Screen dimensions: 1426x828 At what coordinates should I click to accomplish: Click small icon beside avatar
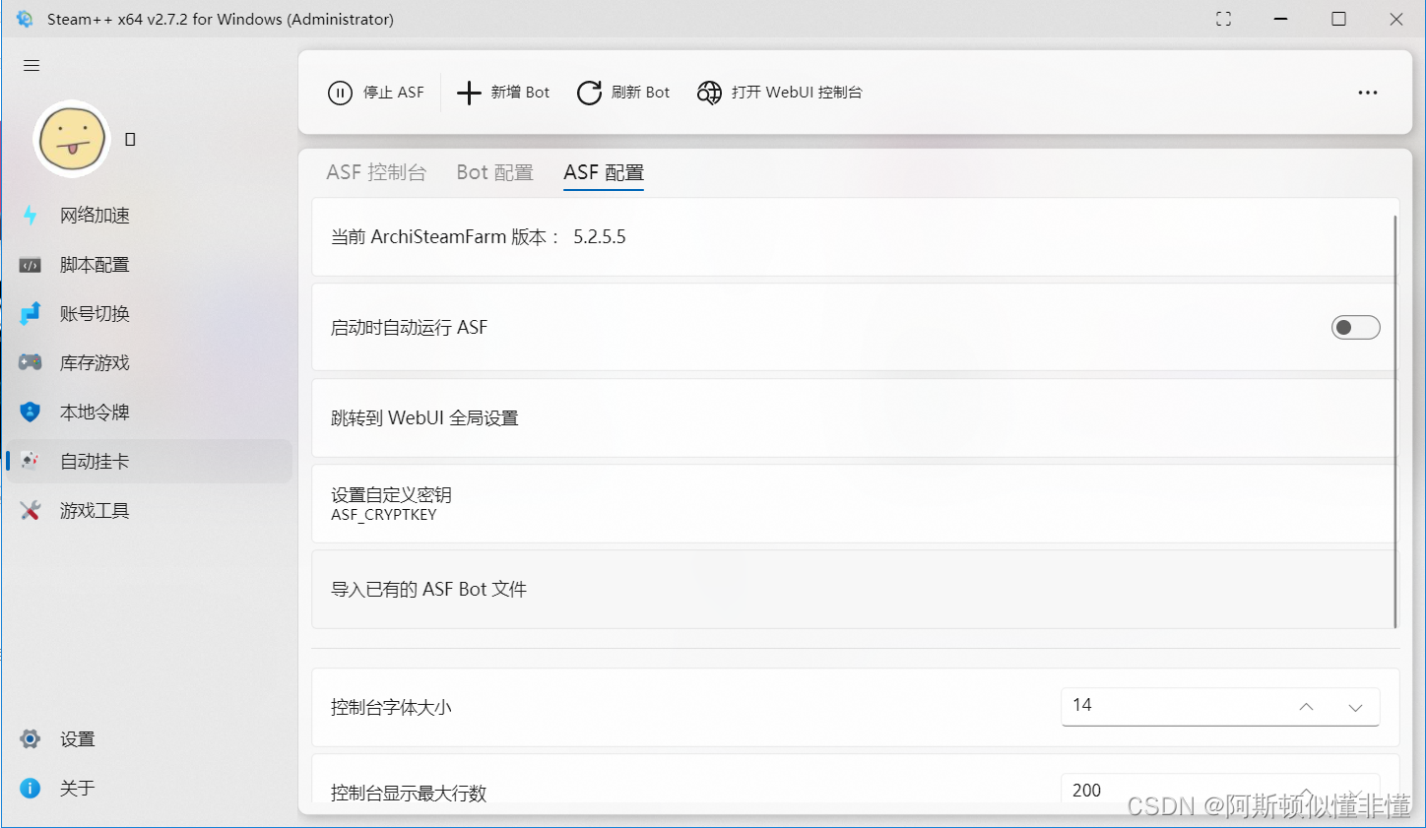[130, 140]
